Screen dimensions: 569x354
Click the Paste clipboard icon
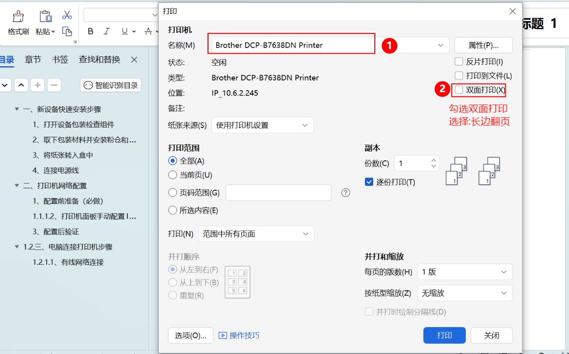point(45,17)
